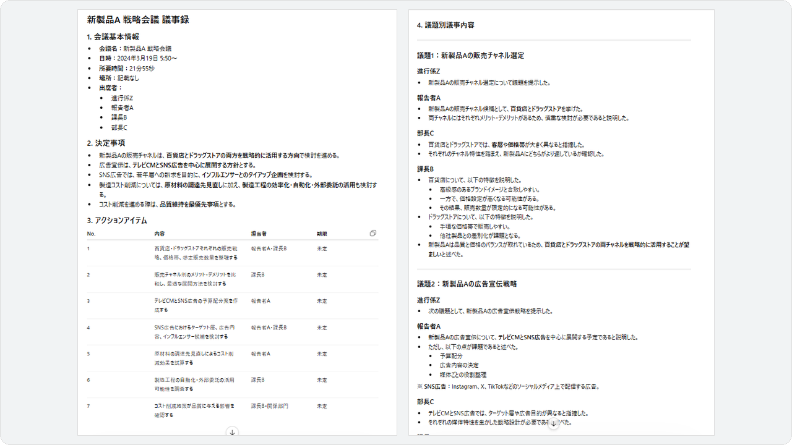Click 課長B・関係部門 assignee in row 7

[x=269, y=406]
